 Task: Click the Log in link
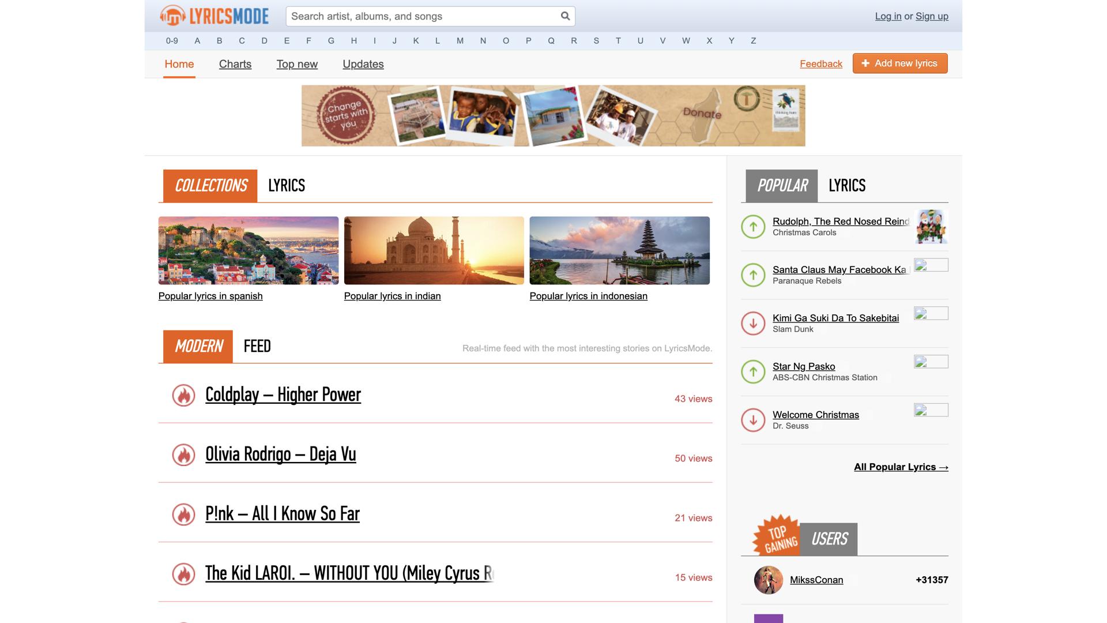tap(888, 16)
